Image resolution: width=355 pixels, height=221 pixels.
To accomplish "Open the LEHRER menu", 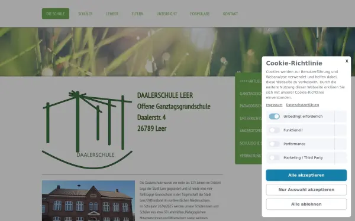I will point(112,14).
